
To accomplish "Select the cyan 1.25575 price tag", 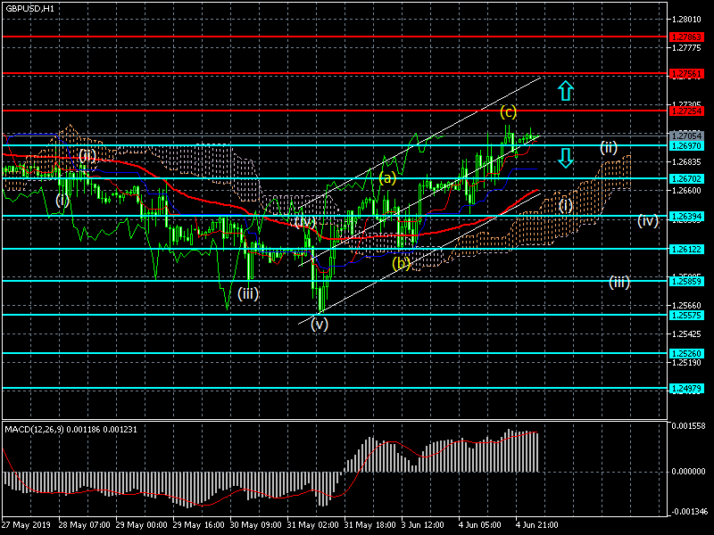I will (686, 316).
